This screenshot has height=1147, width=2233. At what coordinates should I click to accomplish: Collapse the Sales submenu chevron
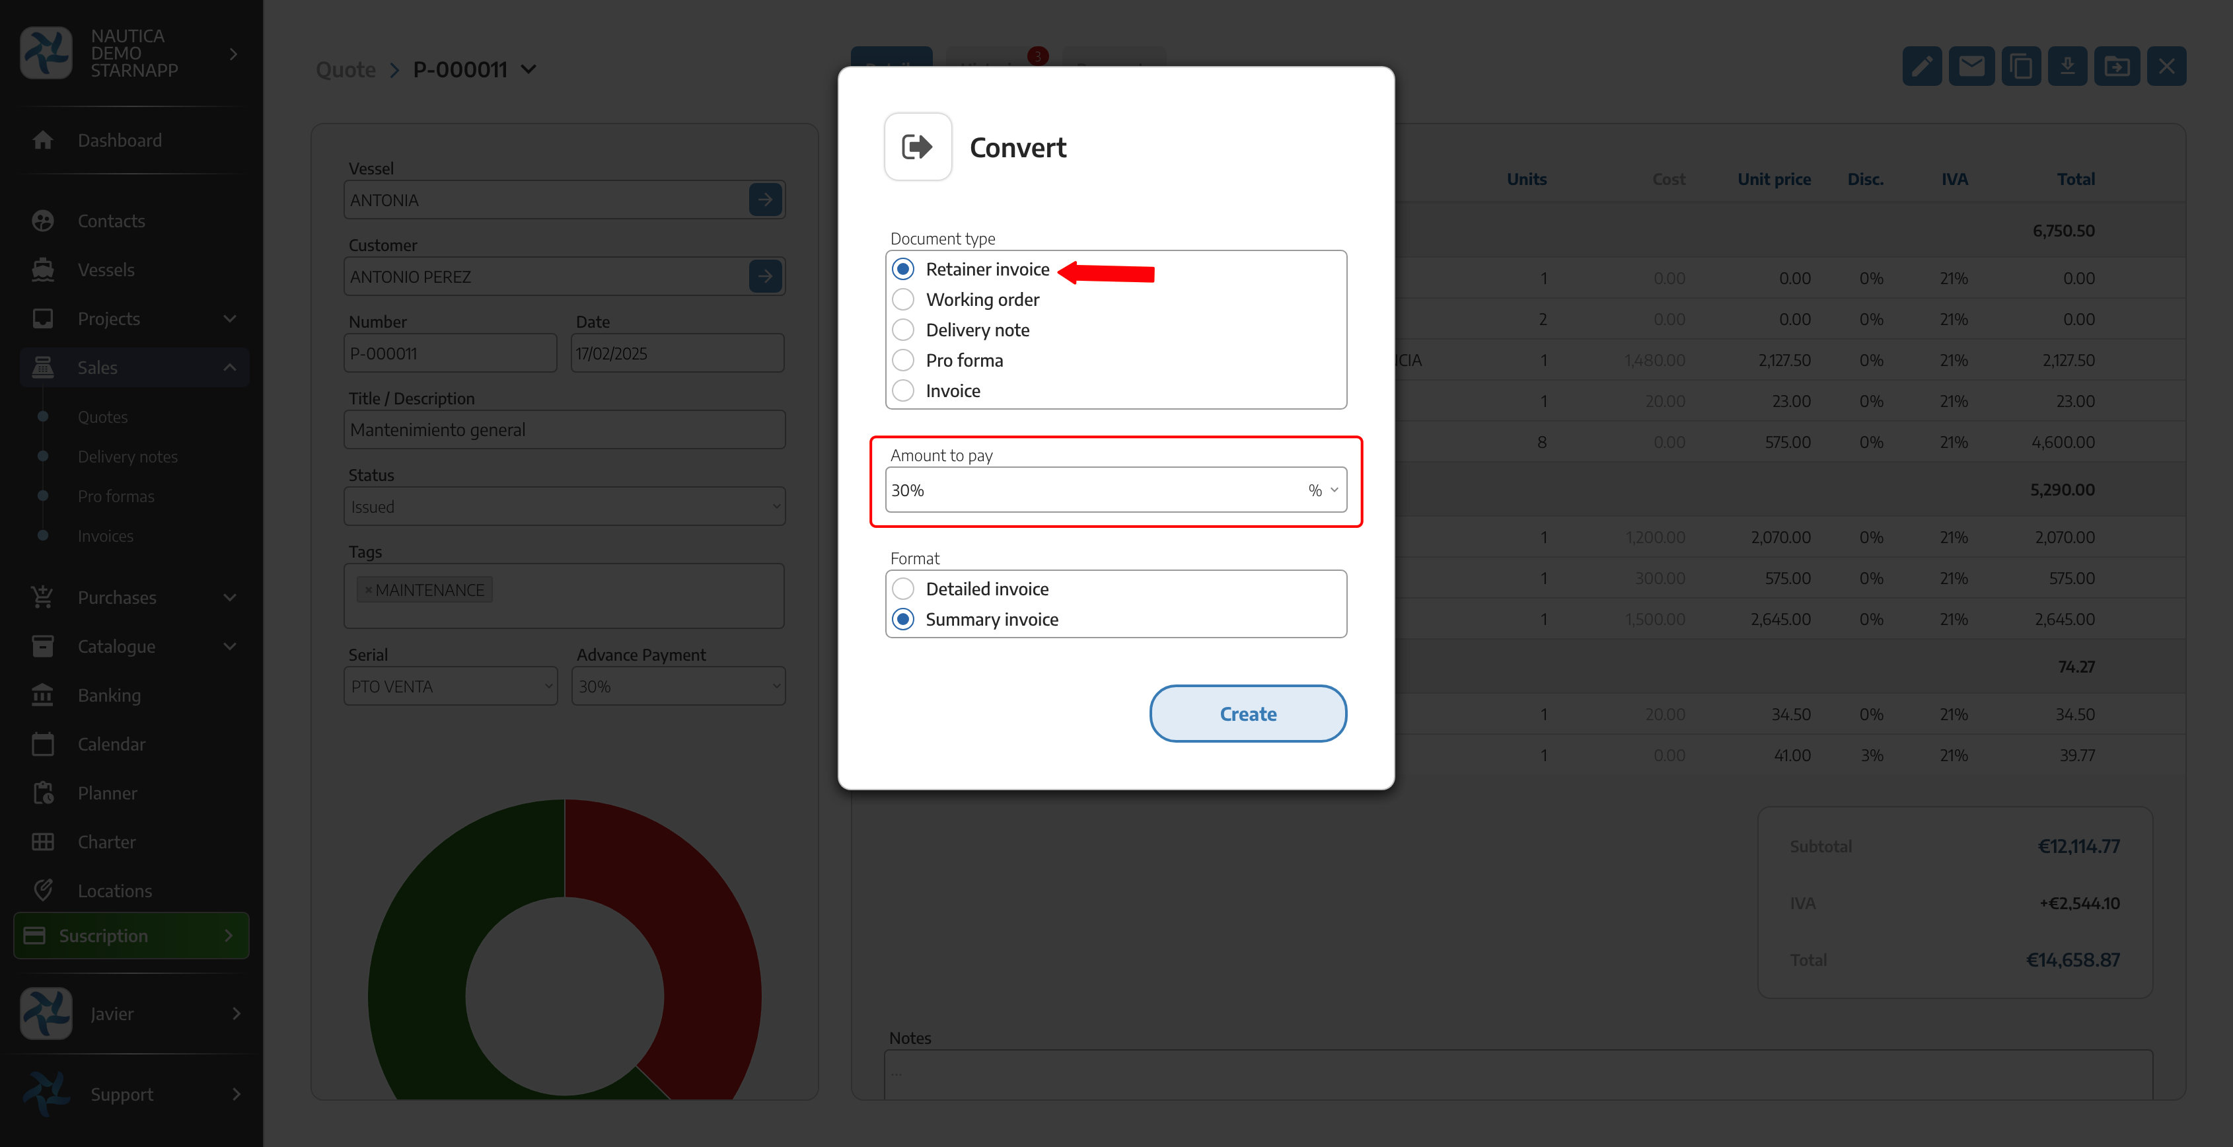point(230,367)
